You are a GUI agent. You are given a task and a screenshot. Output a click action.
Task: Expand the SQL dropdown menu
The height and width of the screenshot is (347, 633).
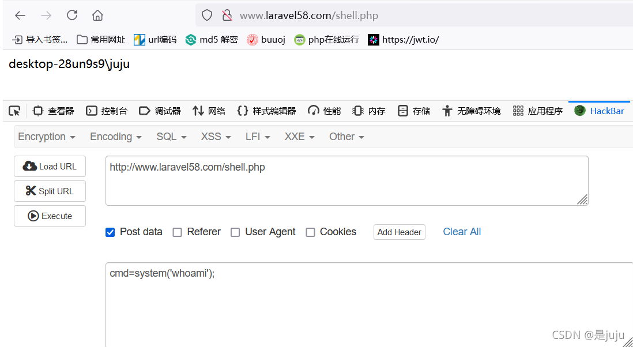[172, 137]
